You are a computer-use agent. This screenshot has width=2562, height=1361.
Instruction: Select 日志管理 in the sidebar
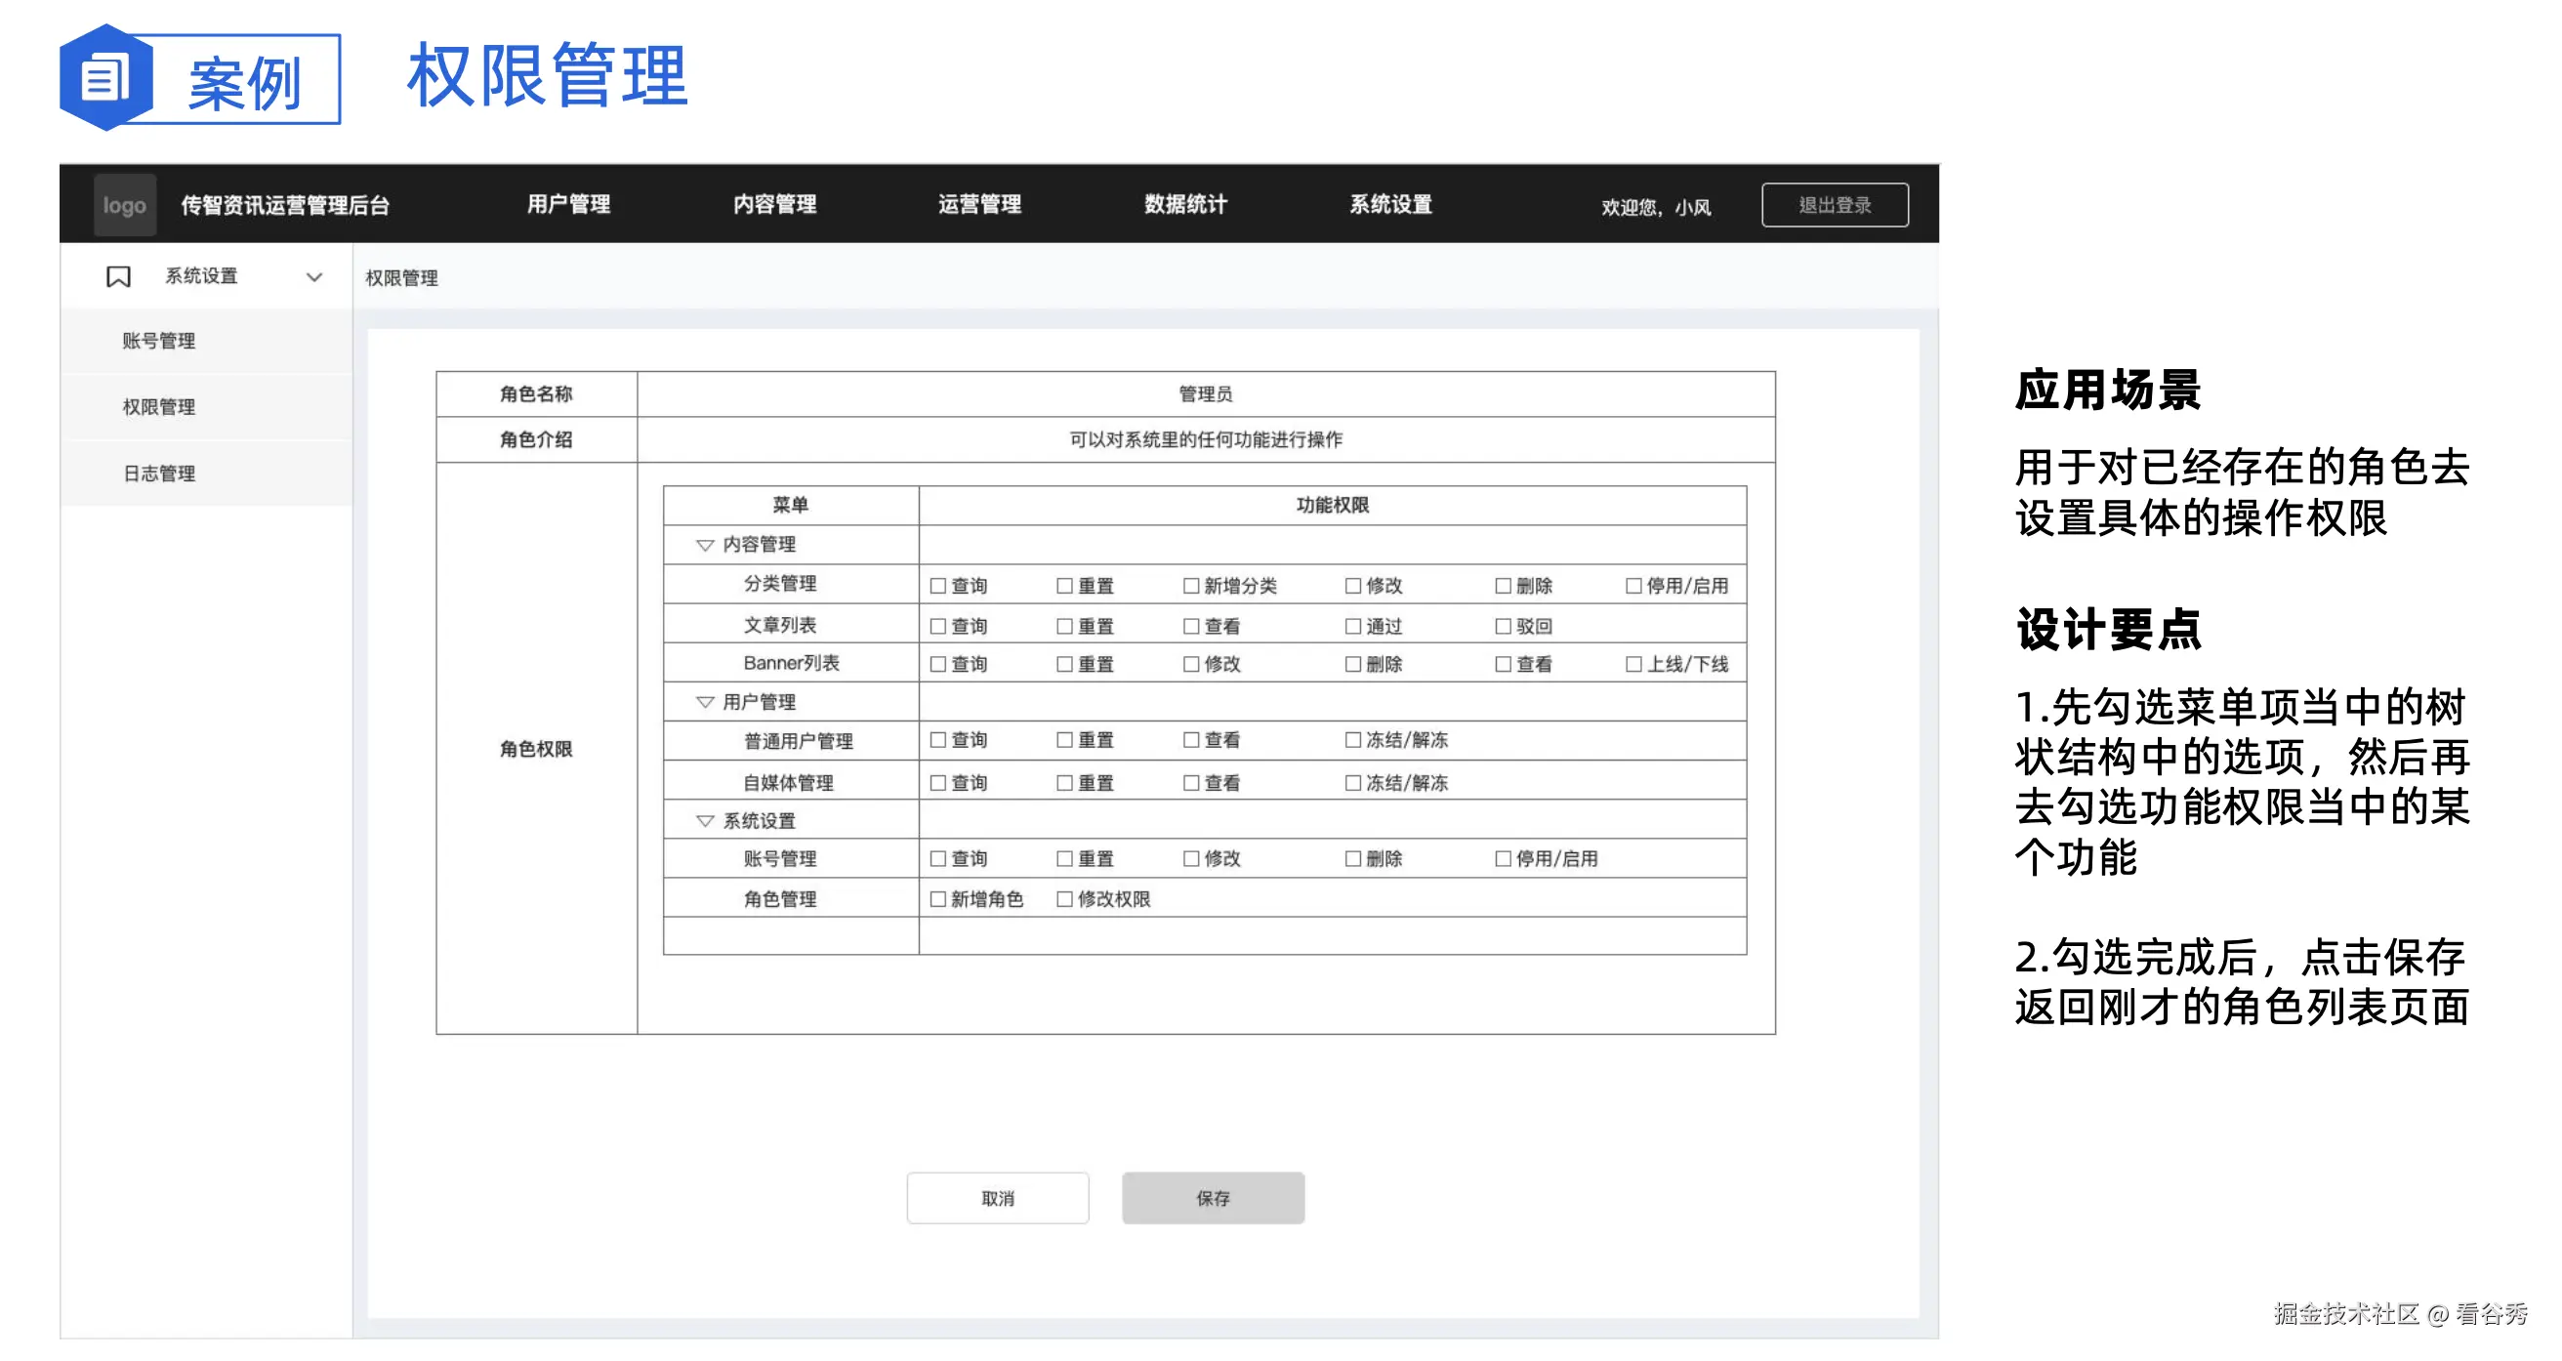pyautogui.click(x=160, y=473)
